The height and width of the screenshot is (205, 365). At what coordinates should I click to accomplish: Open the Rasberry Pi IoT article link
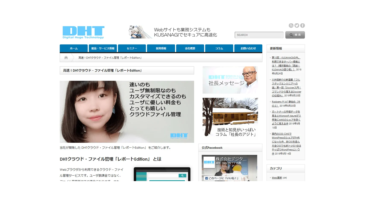(x=286, y=104)
